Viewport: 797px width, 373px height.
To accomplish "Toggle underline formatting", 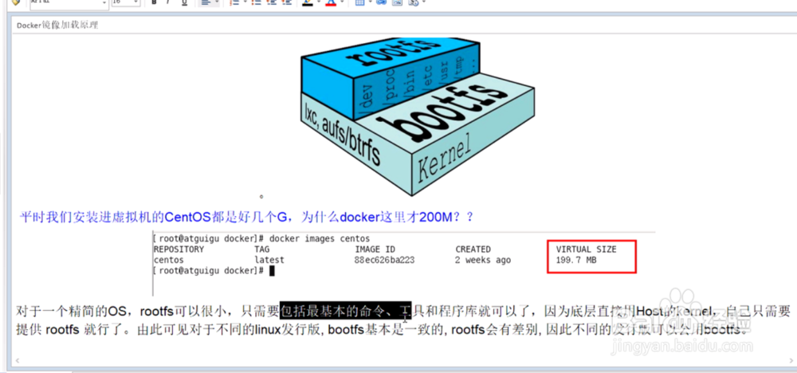I will pos(184,2).
